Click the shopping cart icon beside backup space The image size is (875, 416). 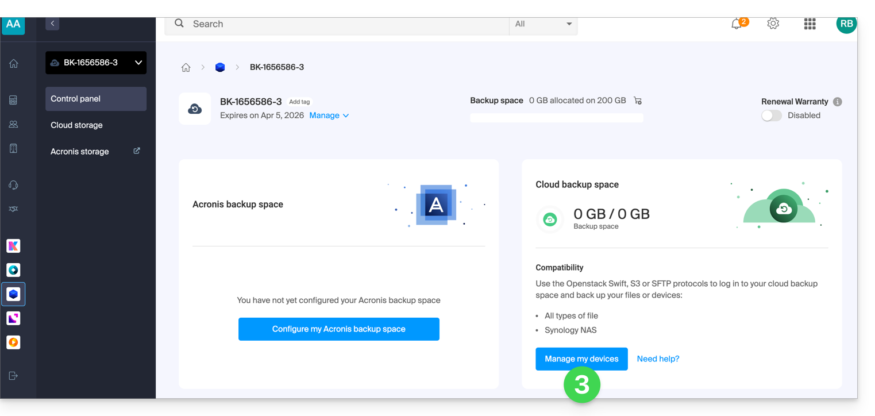tap(638, 101)
